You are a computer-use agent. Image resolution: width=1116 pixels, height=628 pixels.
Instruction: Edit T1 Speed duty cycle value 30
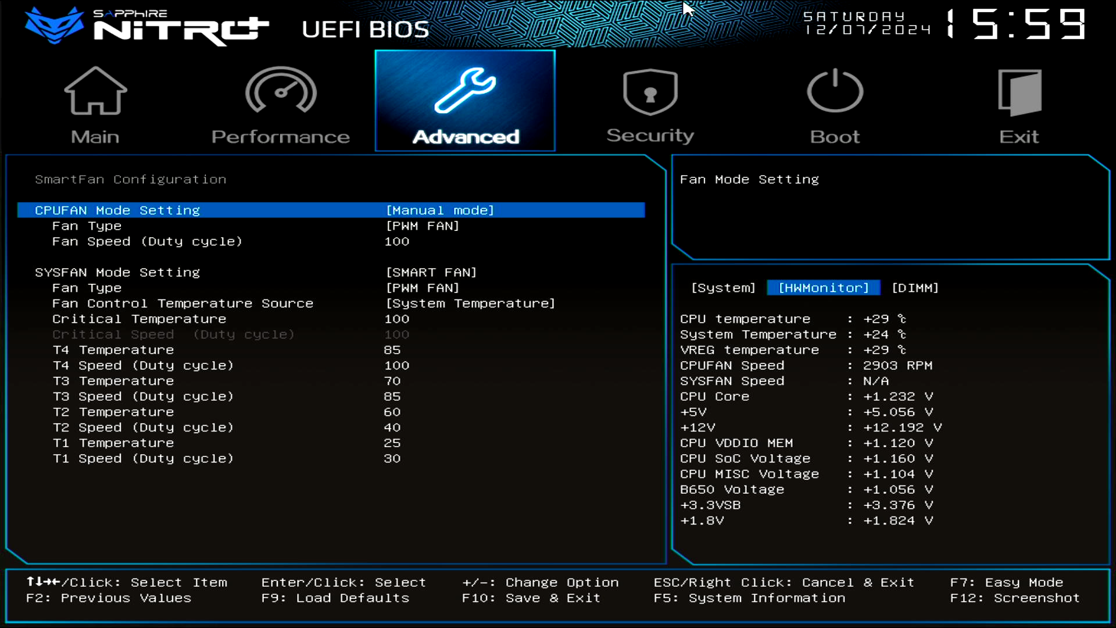(392, 459)
